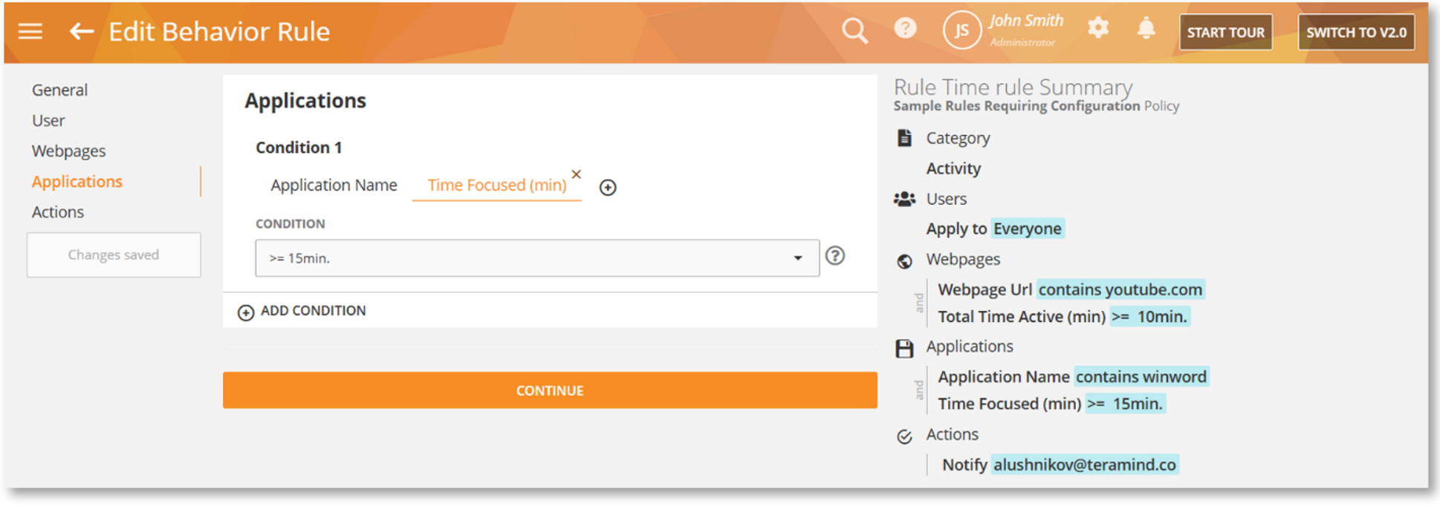Viewport: 1440px width, 506px height.
Task: Click Activity category value
Action: [x=953, y=168]
